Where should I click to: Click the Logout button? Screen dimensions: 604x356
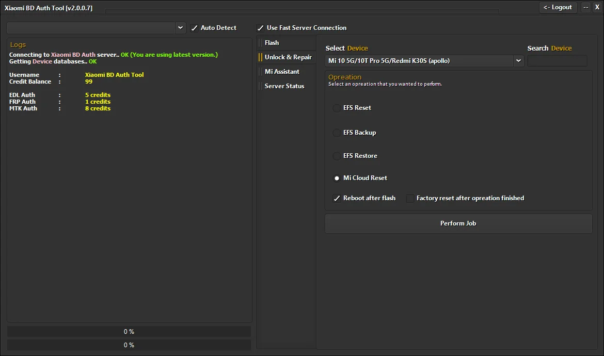[558, 7]
